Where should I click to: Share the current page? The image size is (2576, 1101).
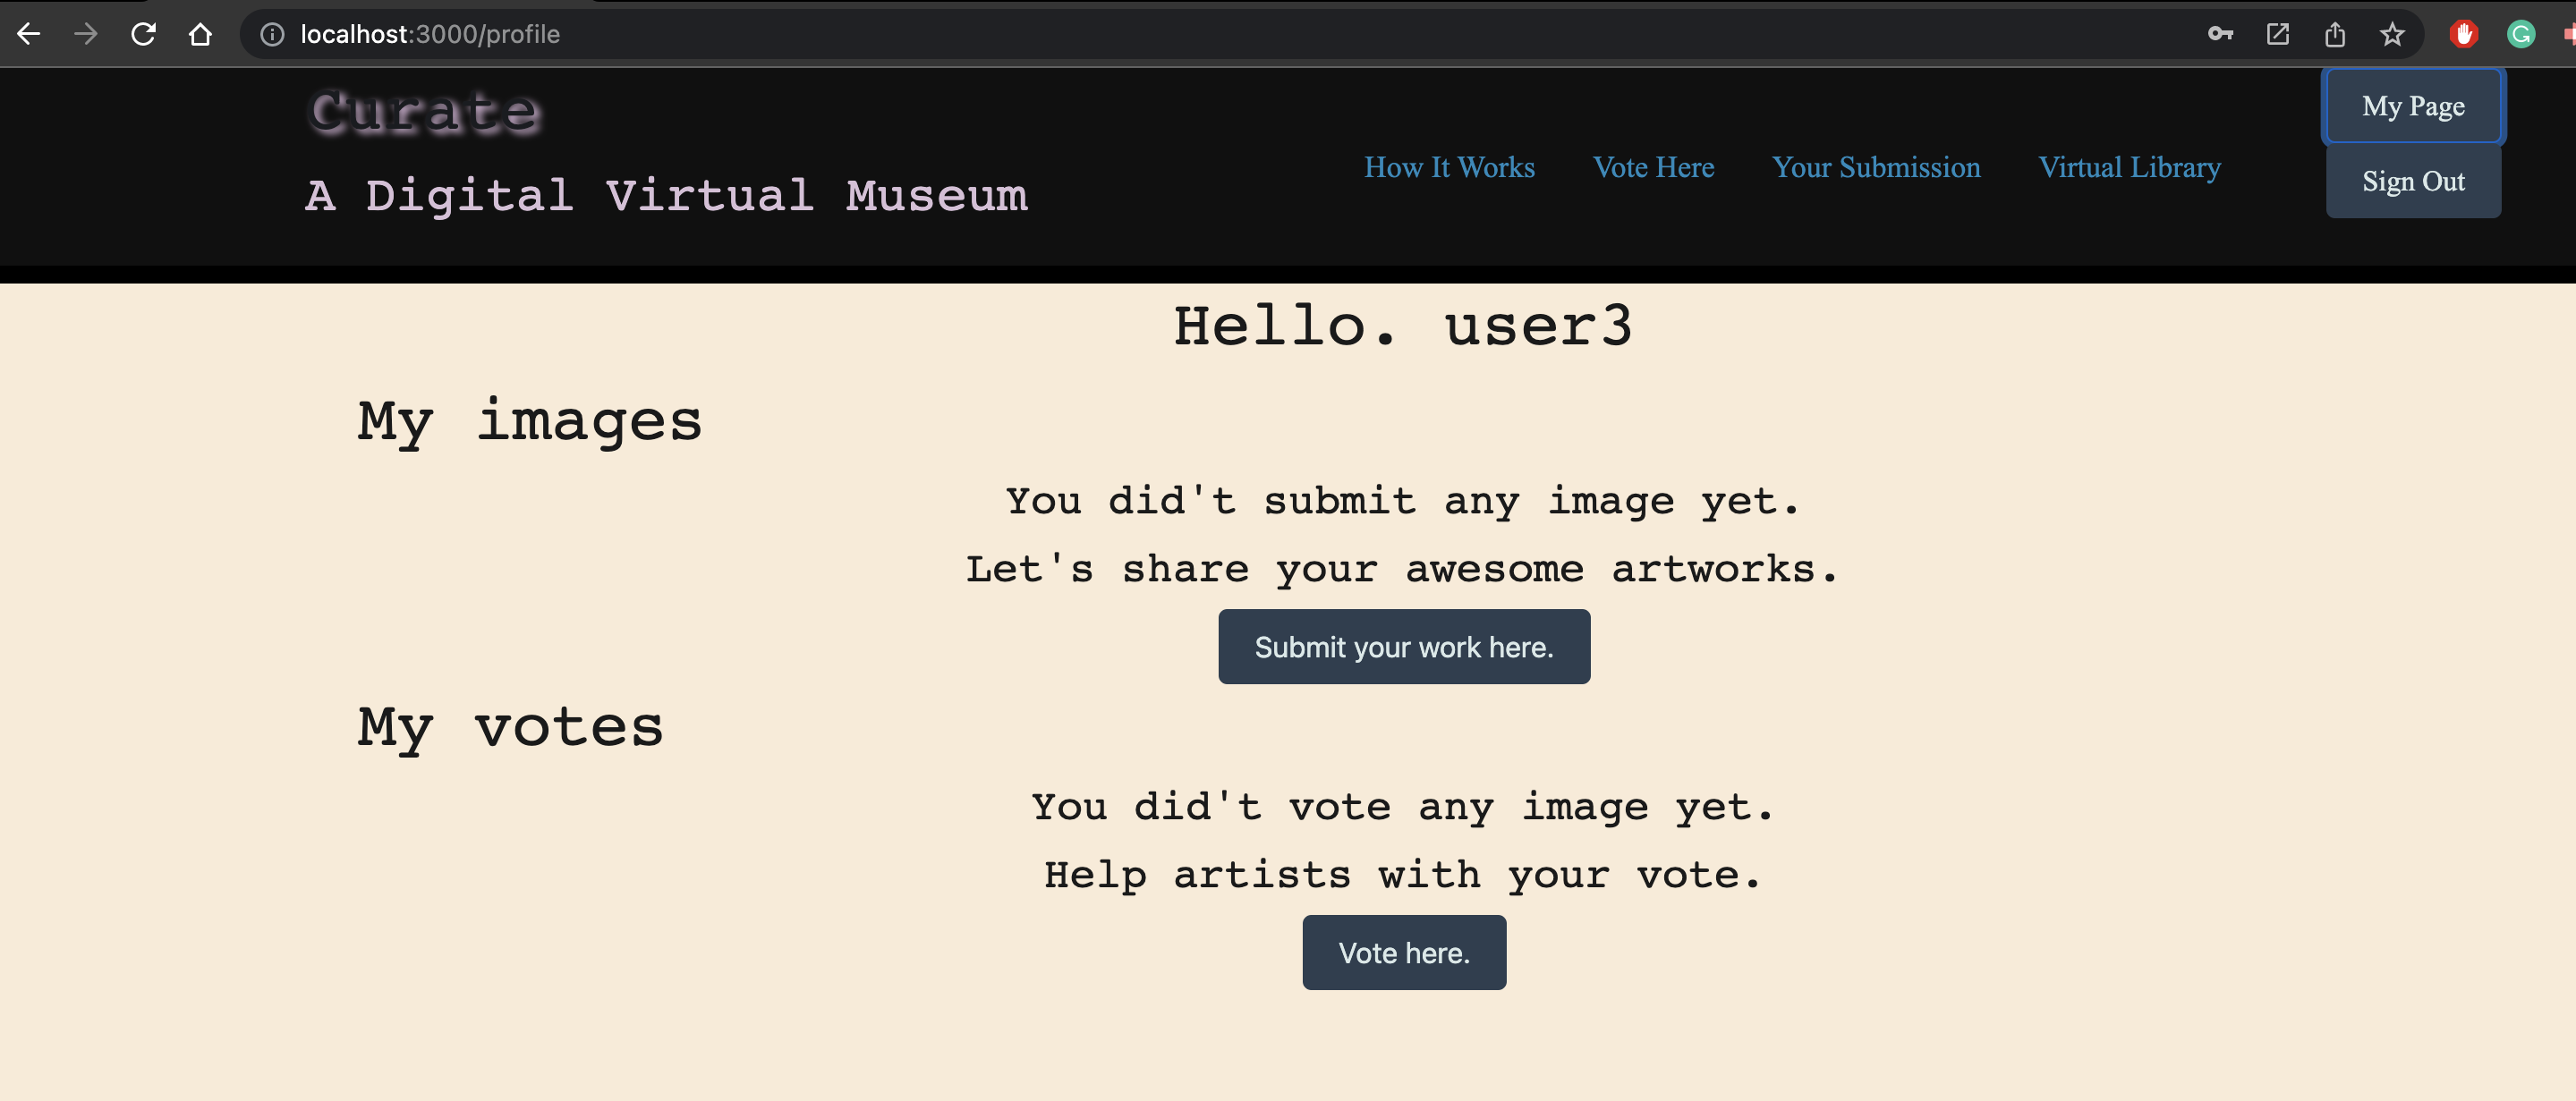(x=2335, y=33)
